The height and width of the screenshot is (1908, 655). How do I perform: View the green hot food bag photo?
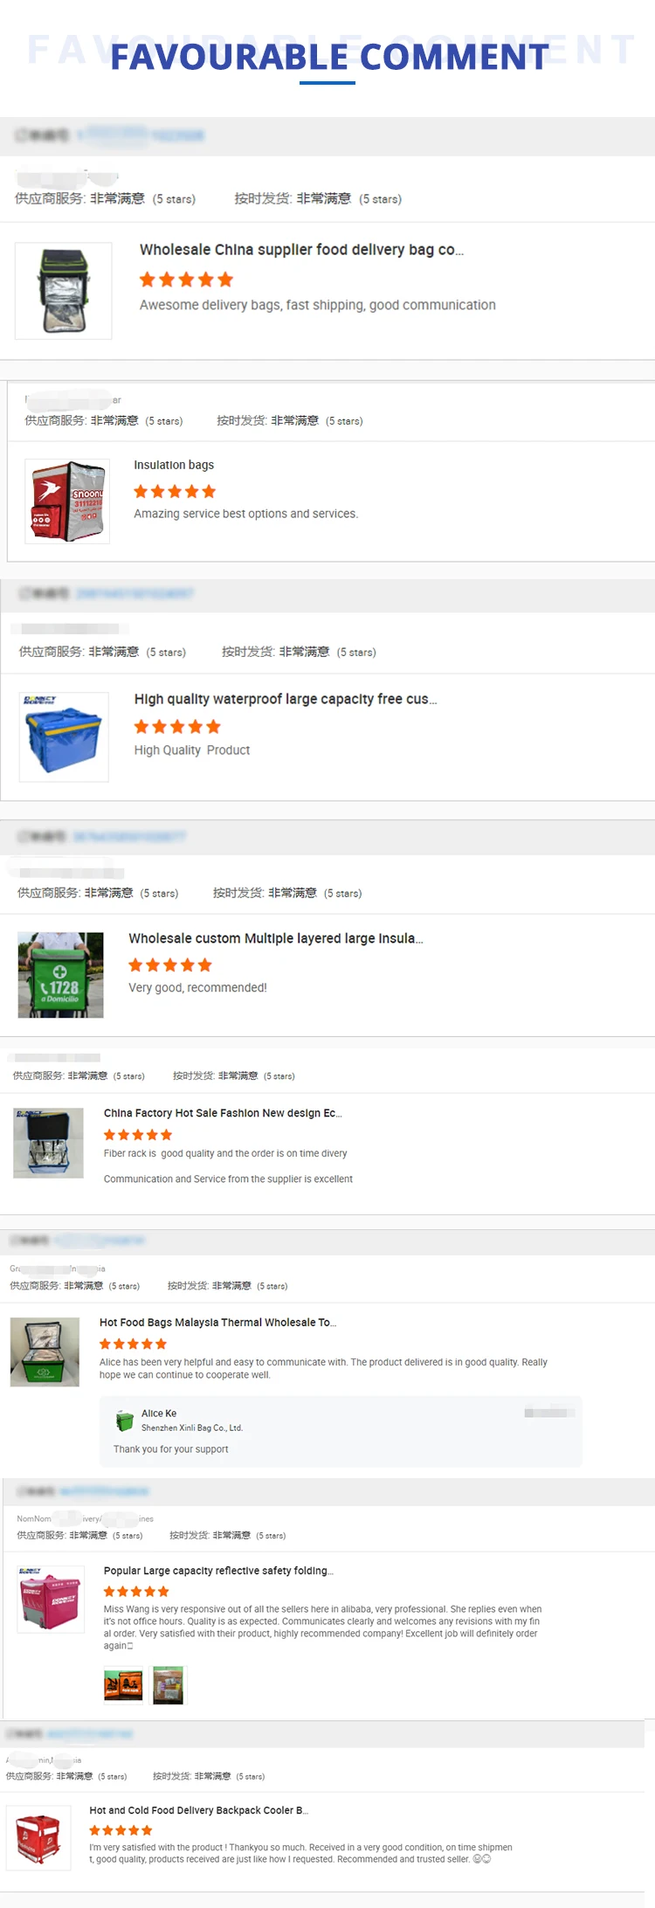coord(45,1352)
